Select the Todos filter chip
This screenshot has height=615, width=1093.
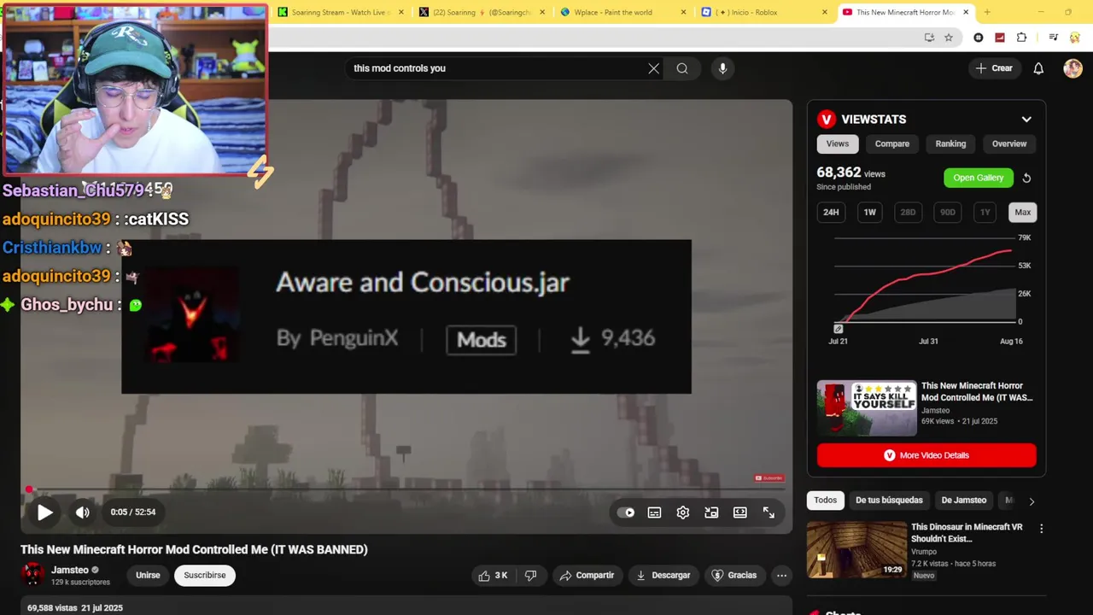(x=826, y=501)
